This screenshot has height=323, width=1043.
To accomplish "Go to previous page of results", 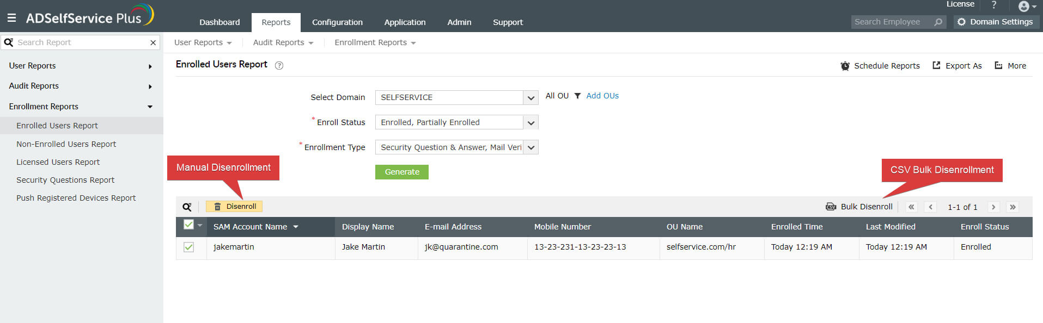I will point(931,207).
